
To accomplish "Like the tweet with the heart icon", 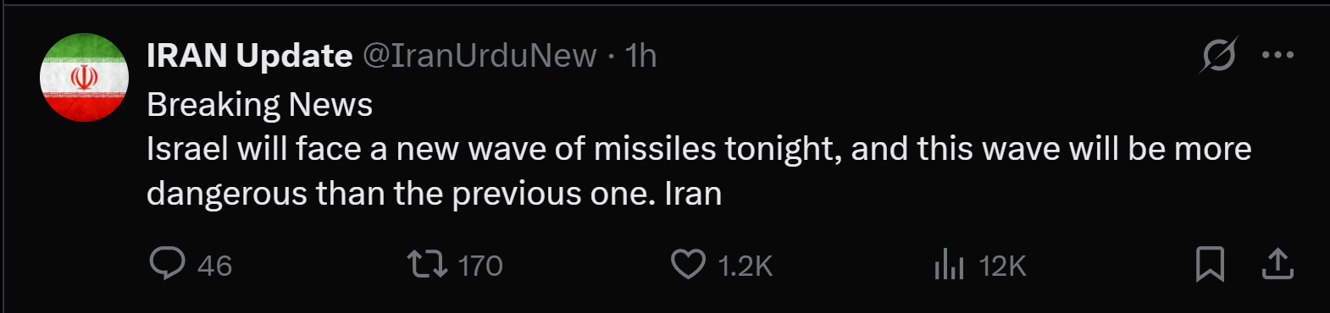I will (x=688, y=264).
